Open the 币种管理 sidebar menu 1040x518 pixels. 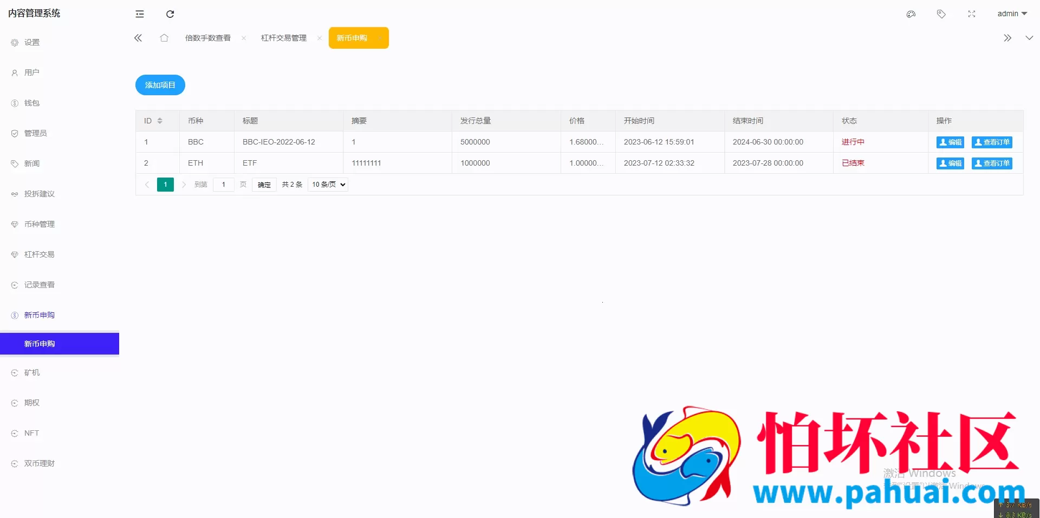[x=60, y=224]
